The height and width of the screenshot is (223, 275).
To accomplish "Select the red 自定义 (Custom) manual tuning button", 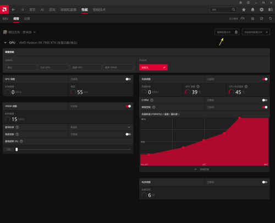I will (153, 67).
